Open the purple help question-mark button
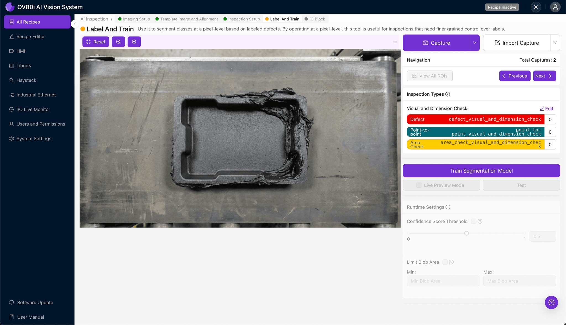This screenshot has height=325, width=566. tap(551, 302)
